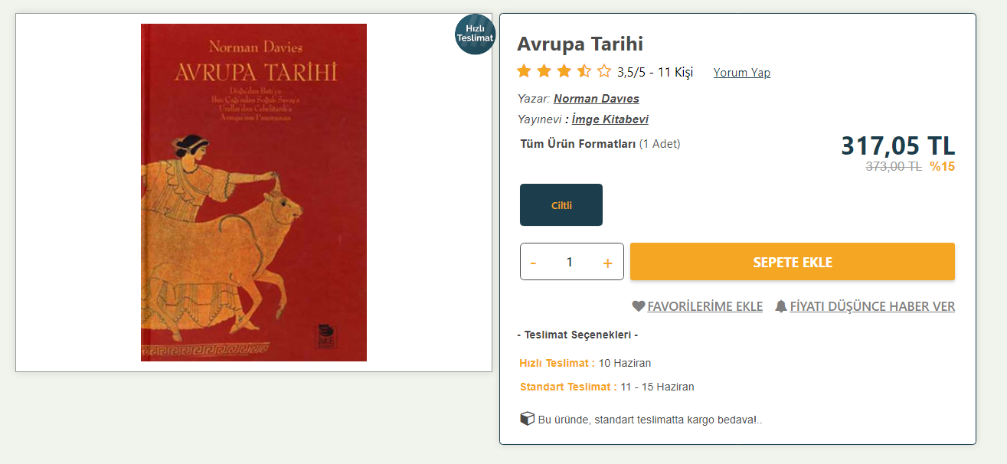
Task: Open author Norman Davies link
Action: pos(597,99)
